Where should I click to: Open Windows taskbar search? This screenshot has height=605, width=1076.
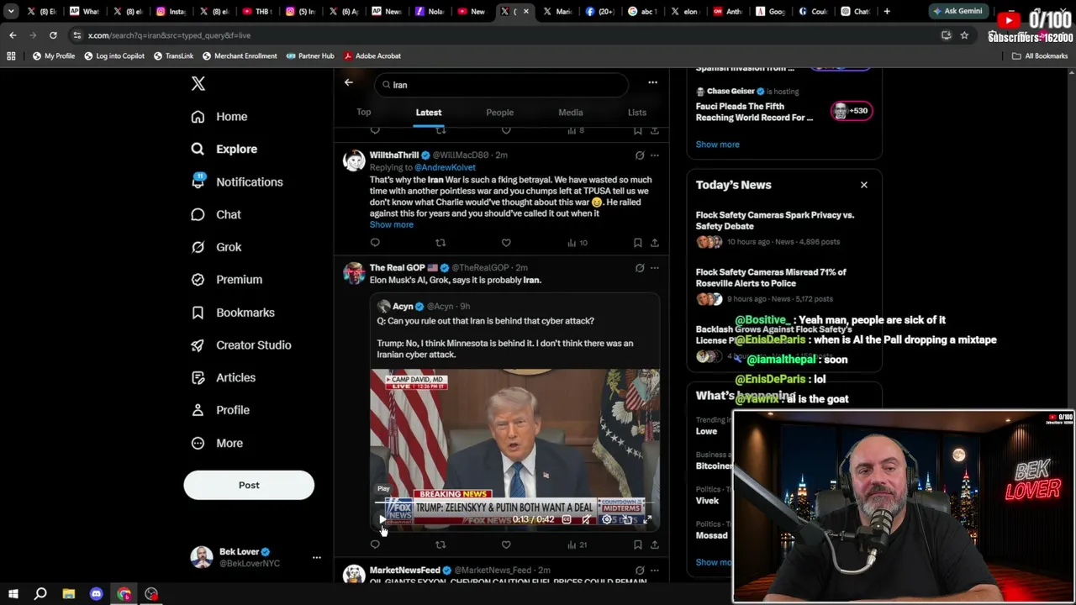pyautogui.click(x=40, y=594)
